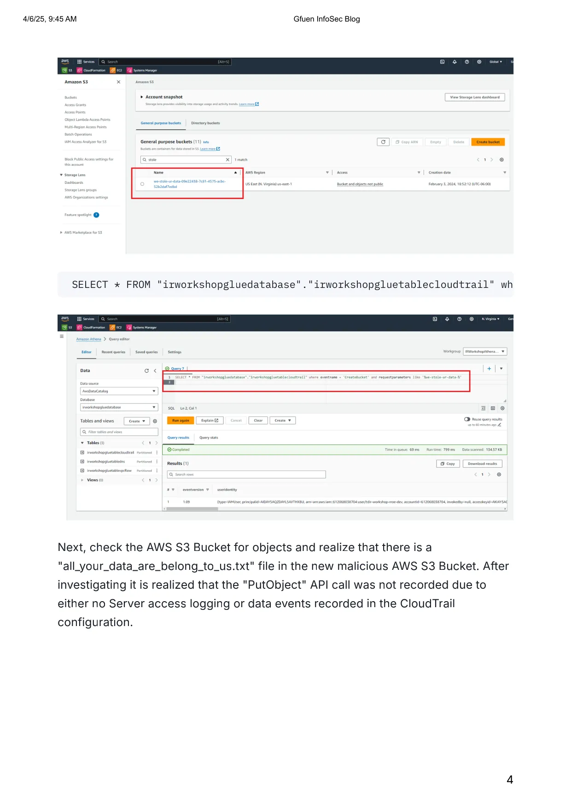
Task: Open we-stole-ur-data bucket link
Action: [x=190, y=184]
